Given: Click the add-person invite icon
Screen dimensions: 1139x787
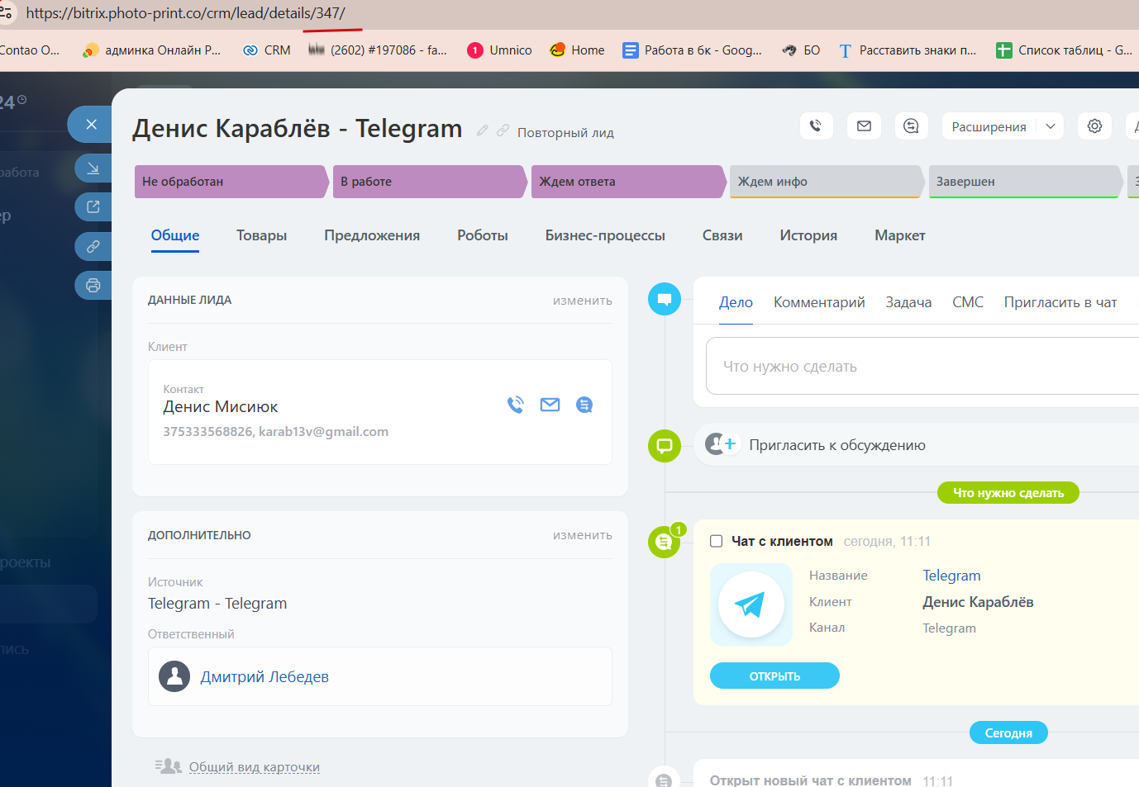Looking at the screenshot, I should (x=722, y=444).
